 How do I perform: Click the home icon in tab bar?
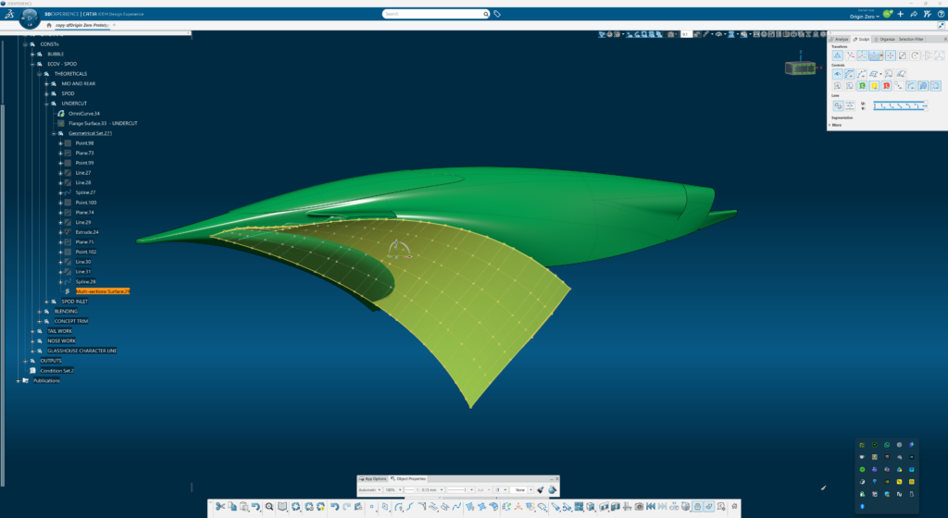click(49, 25)
